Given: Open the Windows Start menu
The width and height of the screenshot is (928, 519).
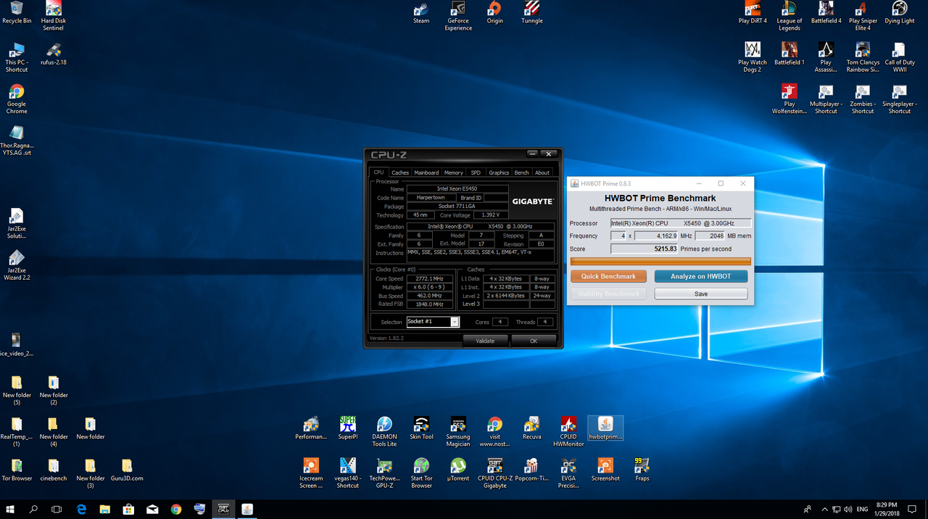Looking at the screenshot, I should 11,510.
